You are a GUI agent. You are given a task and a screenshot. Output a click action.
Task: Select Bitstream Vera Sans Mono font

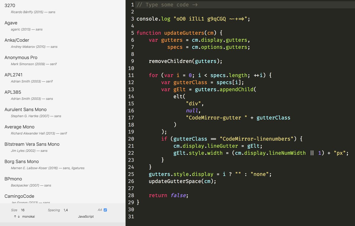[x=32, y=144]
